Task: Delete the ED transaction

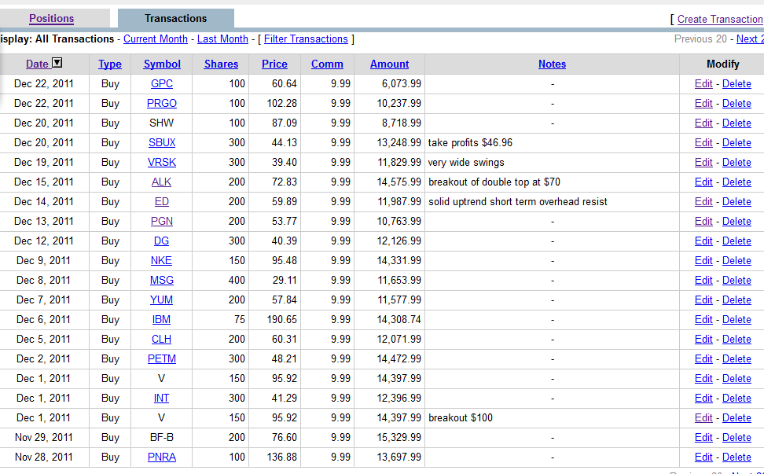Action: point(736,202)
